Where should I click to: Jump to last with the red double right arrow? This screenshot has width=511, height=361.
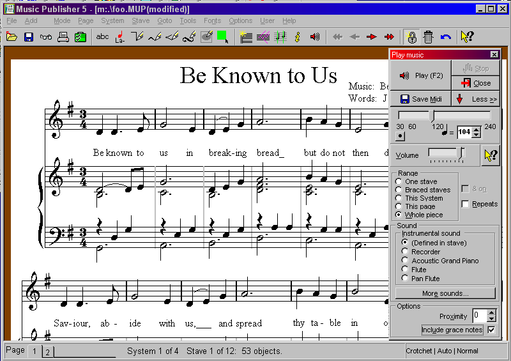click(389, 37)
